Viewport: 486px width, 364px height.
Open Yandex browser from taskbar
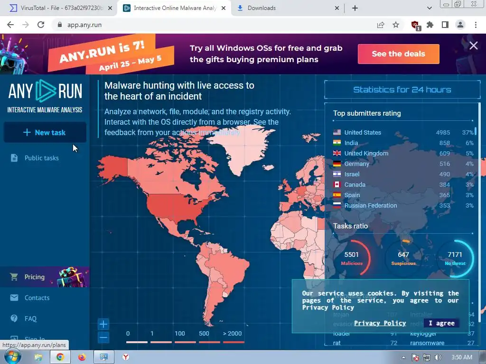125,357
